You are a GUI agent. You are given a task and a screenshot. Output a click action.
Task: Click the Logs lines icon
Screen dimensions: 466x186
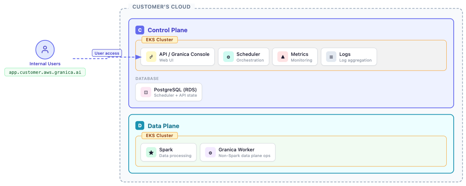tap(331, 57)
